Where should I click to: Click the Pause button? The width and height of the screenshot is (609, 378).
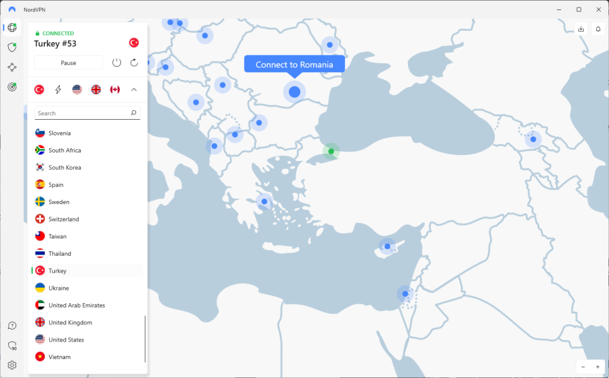[68, 62]
